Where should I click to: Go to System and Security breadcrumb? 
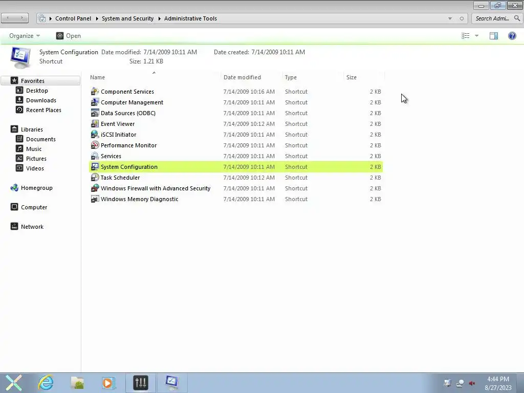click(127, 18)
